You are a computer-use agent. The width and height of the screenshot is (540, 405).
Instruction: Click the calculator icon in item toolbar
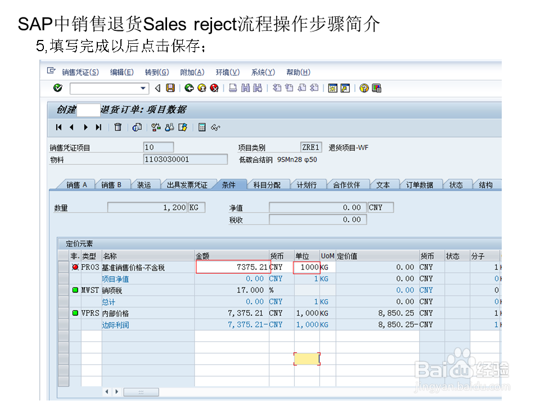[x=202, y=128]
